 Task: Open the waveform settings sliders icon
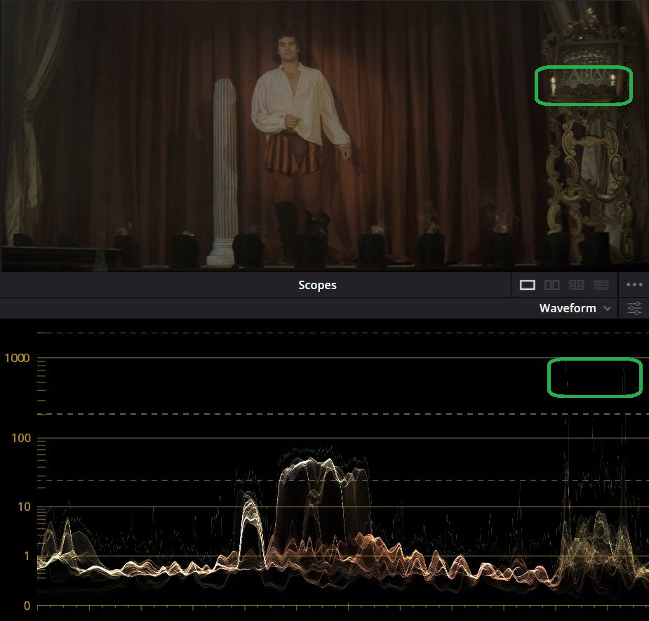point(634,309)
